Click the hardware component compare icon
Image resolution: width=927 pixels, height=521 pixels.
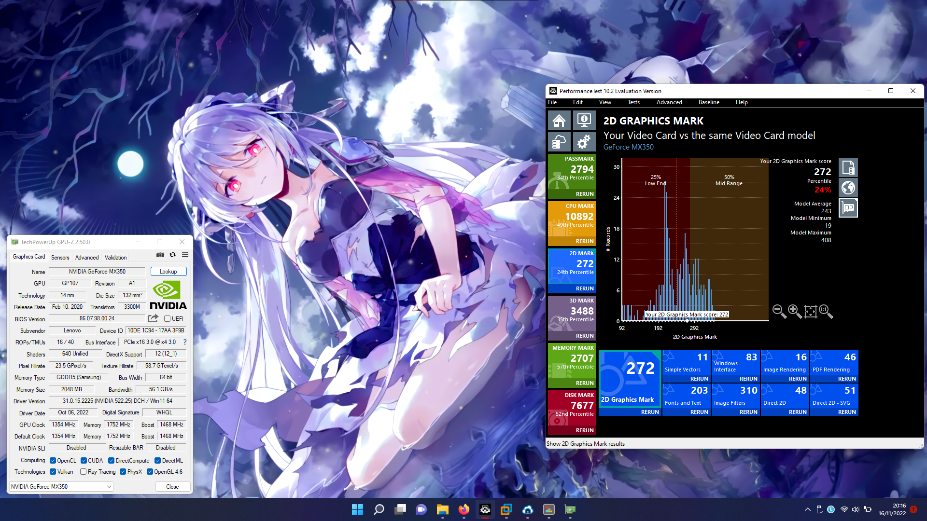(848, 208)
